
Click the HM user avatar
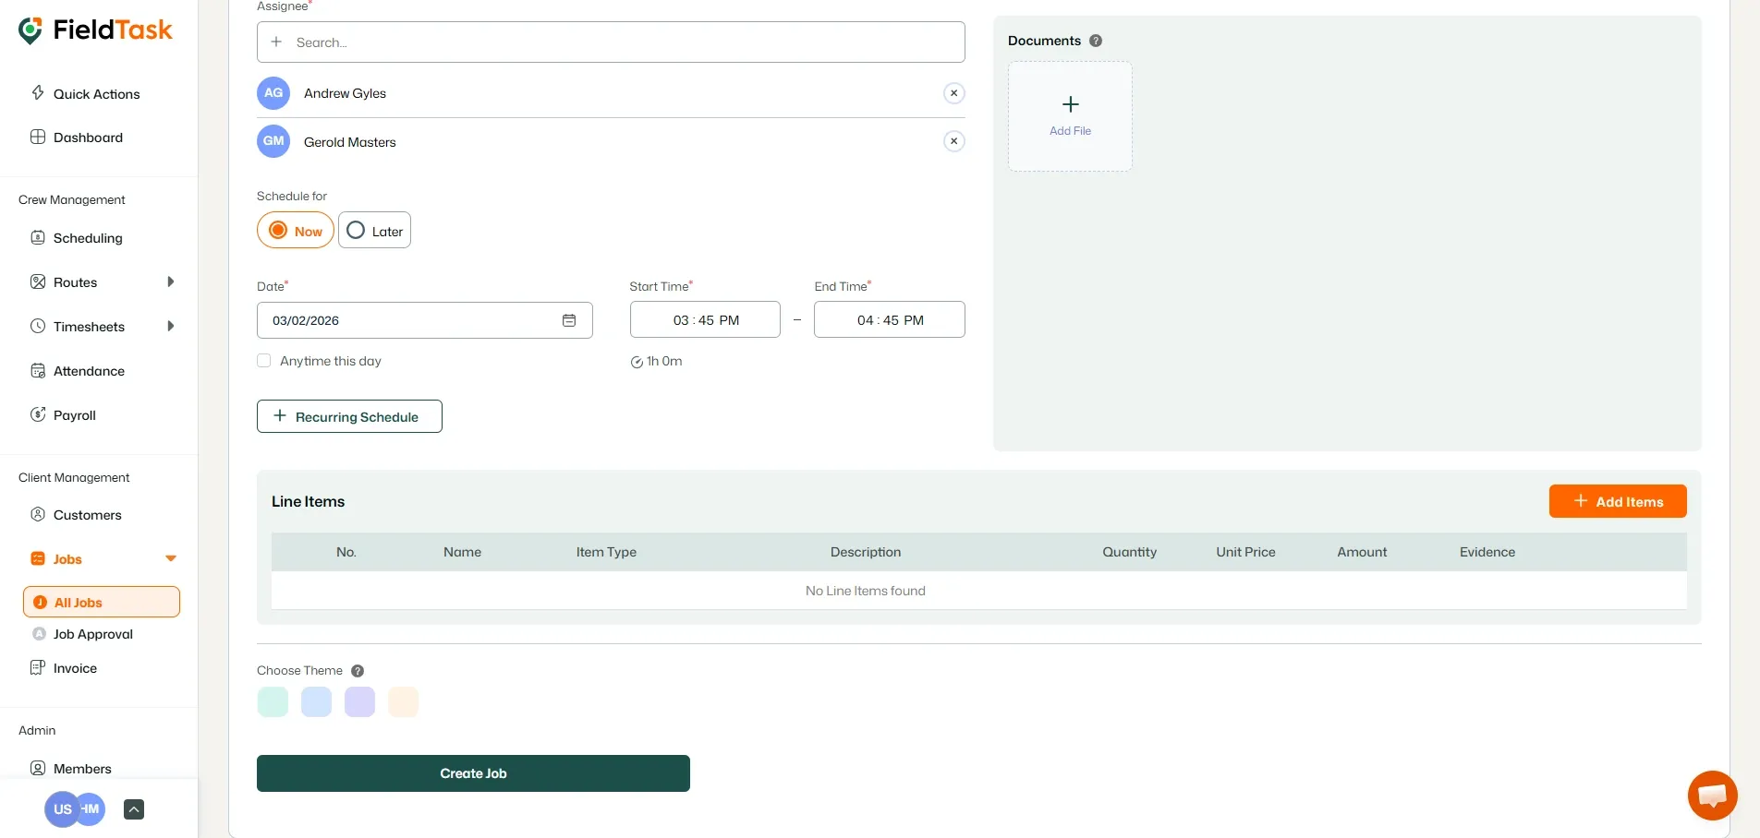[92, 808]
